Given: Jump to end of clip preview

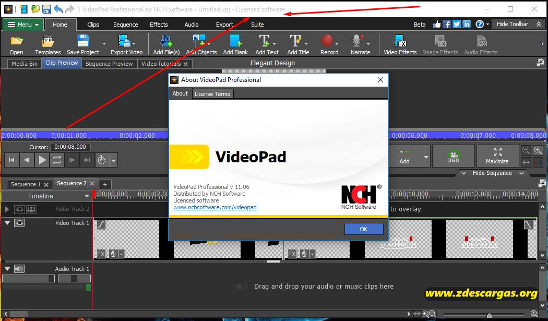Looking at the screenshot, I should [x=87, y=160].
